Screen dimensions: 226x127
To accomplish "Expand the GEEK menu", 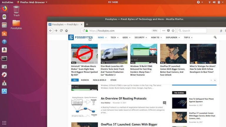I will [x=127, y=37].
